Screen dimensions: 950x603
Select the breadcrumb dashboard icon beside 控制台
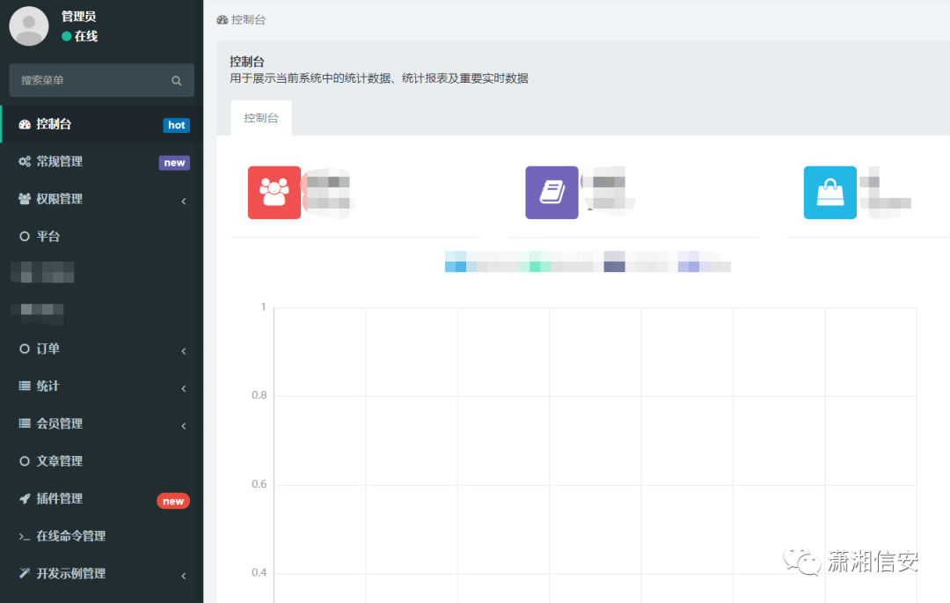[223, 18]
